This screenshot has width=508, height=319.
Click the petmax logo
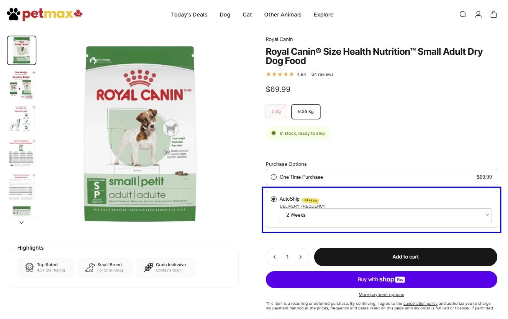[44, 14]
